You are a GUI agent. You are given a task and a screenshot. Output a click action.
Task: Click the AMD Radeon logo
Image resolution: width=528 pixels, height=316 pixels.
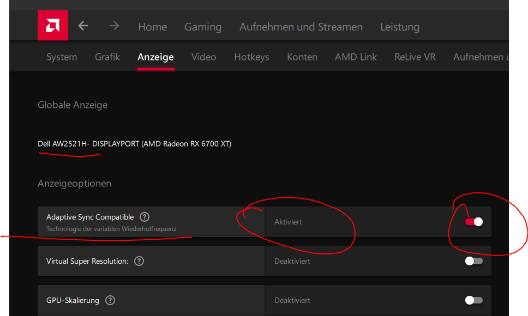[52, 26]
